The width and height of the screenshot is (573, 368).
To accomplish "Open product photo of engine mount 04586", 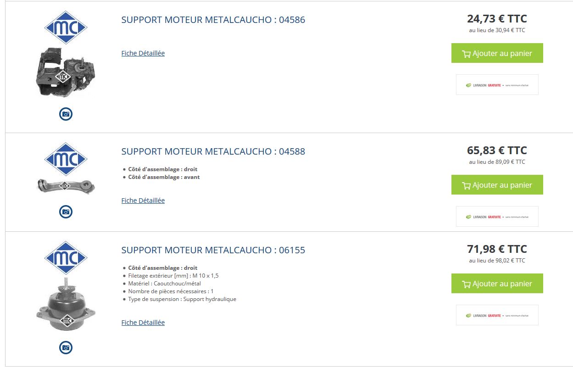I will (x=66, y=72).
